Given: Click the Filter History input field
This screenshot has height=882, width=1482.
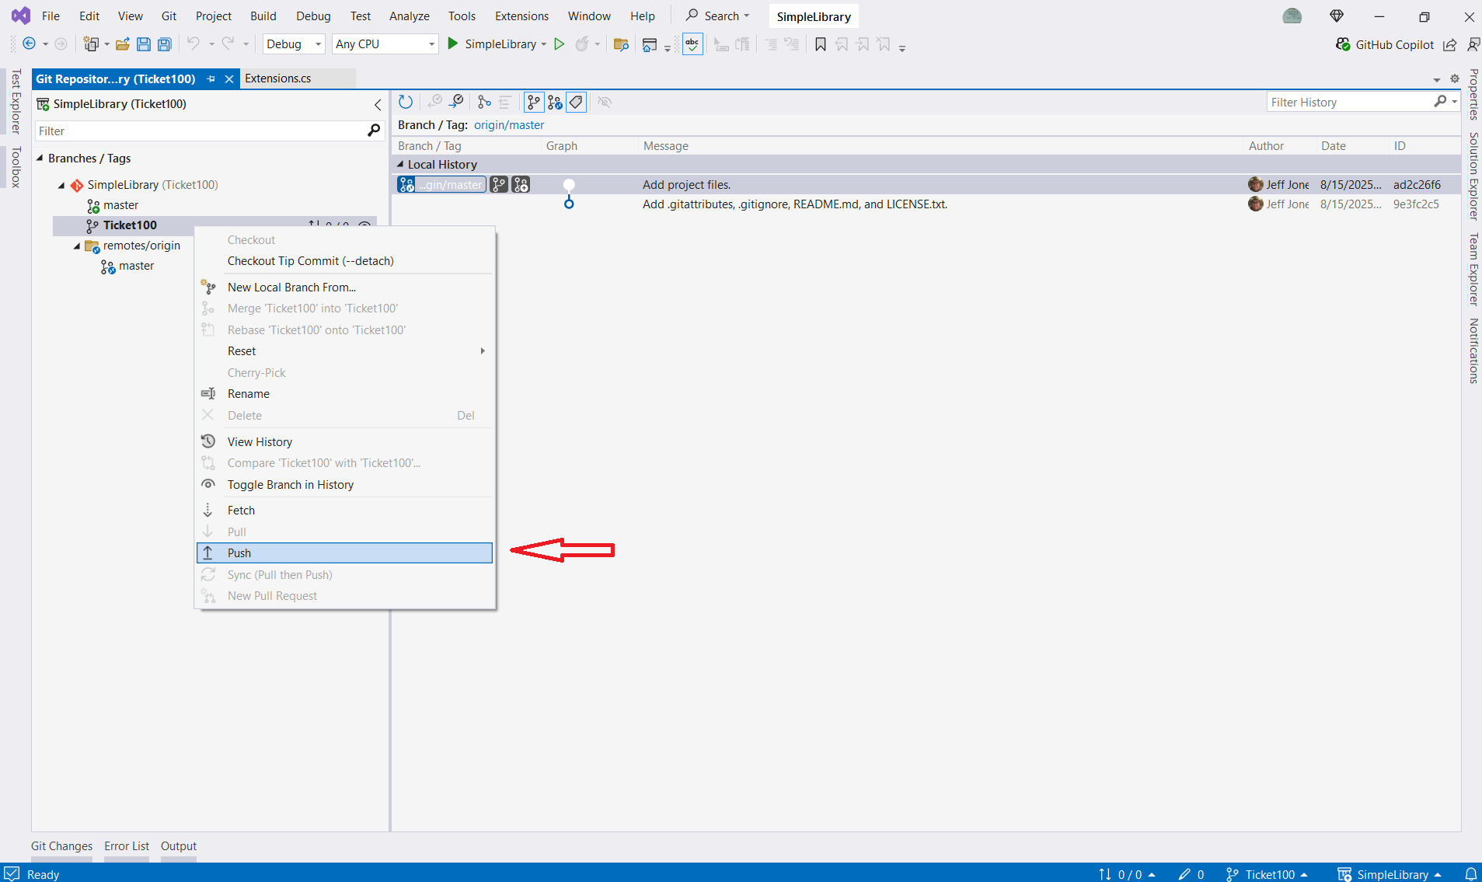Looking at the screenshot, I should pos(1350,102).
